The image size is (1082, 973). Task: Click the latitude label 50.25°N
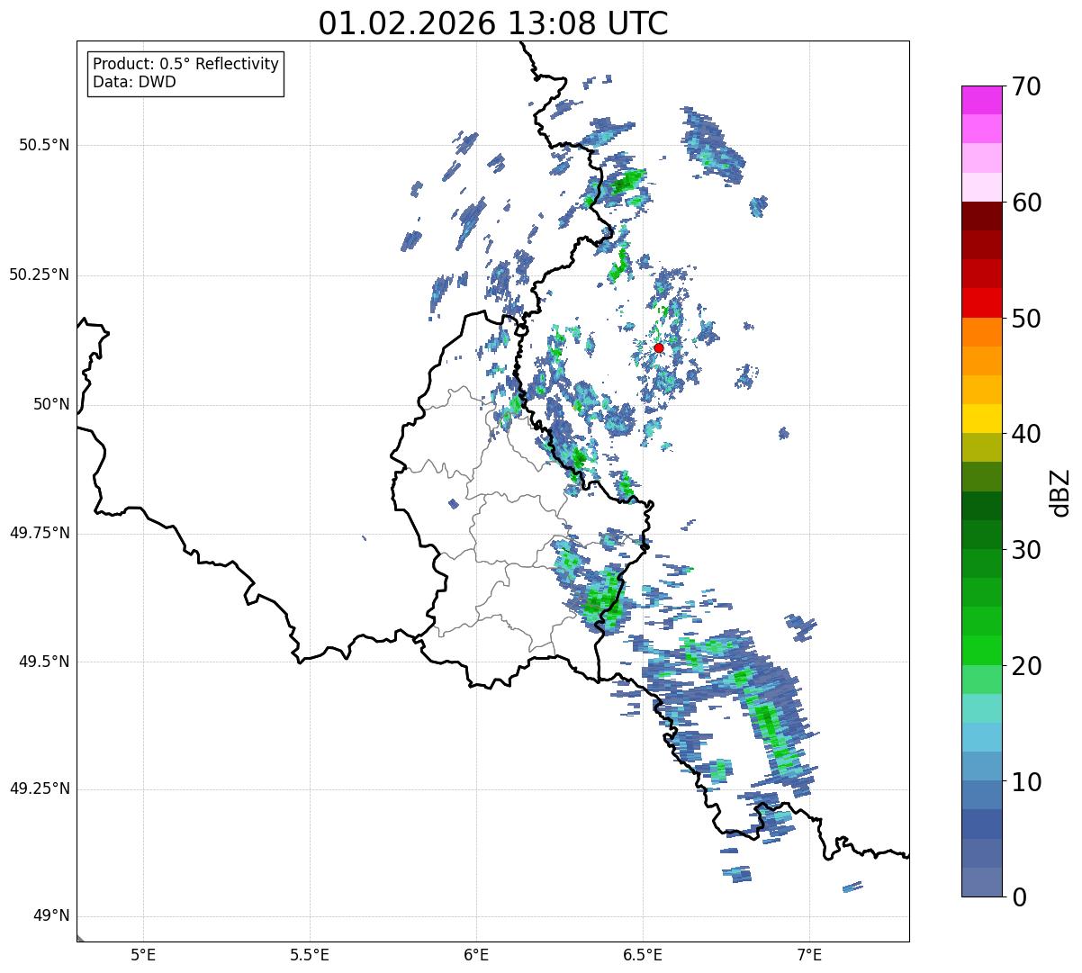pos(39,275)
